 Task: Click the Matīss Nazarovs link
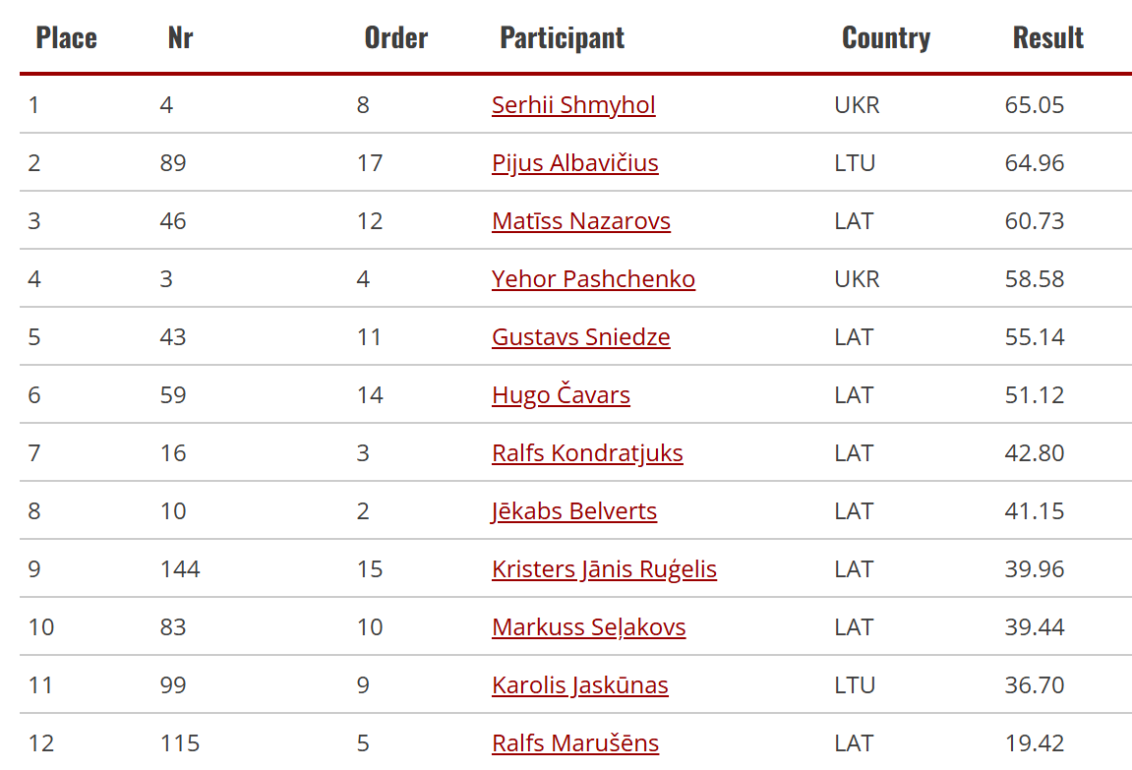(x=581, y=221)
